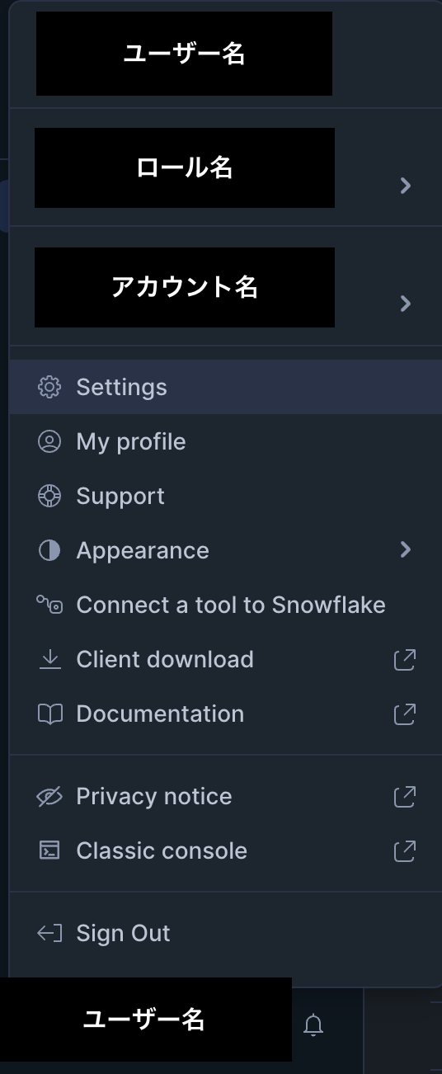Click the Support lifebuoy icon
The width and height of the screenshot is (442, 1074).
click(x=49, y=496)
